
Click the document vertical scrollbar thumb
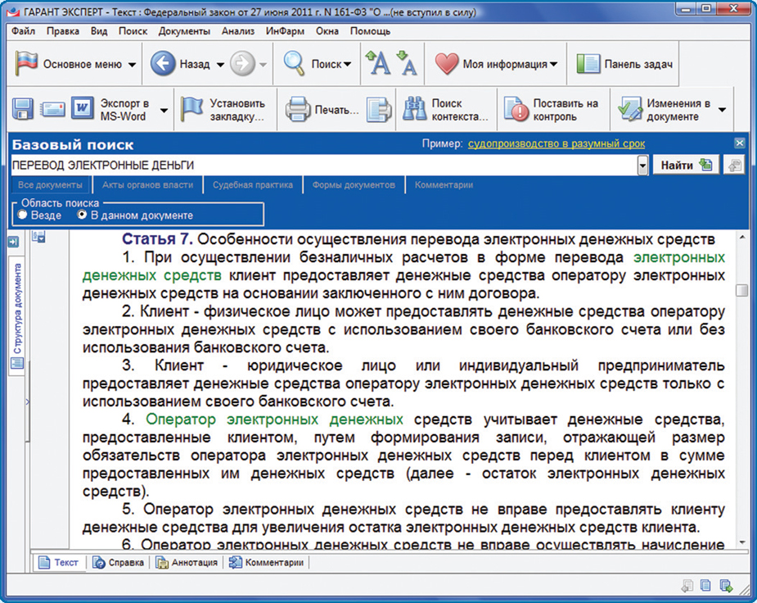pos(741,291)
